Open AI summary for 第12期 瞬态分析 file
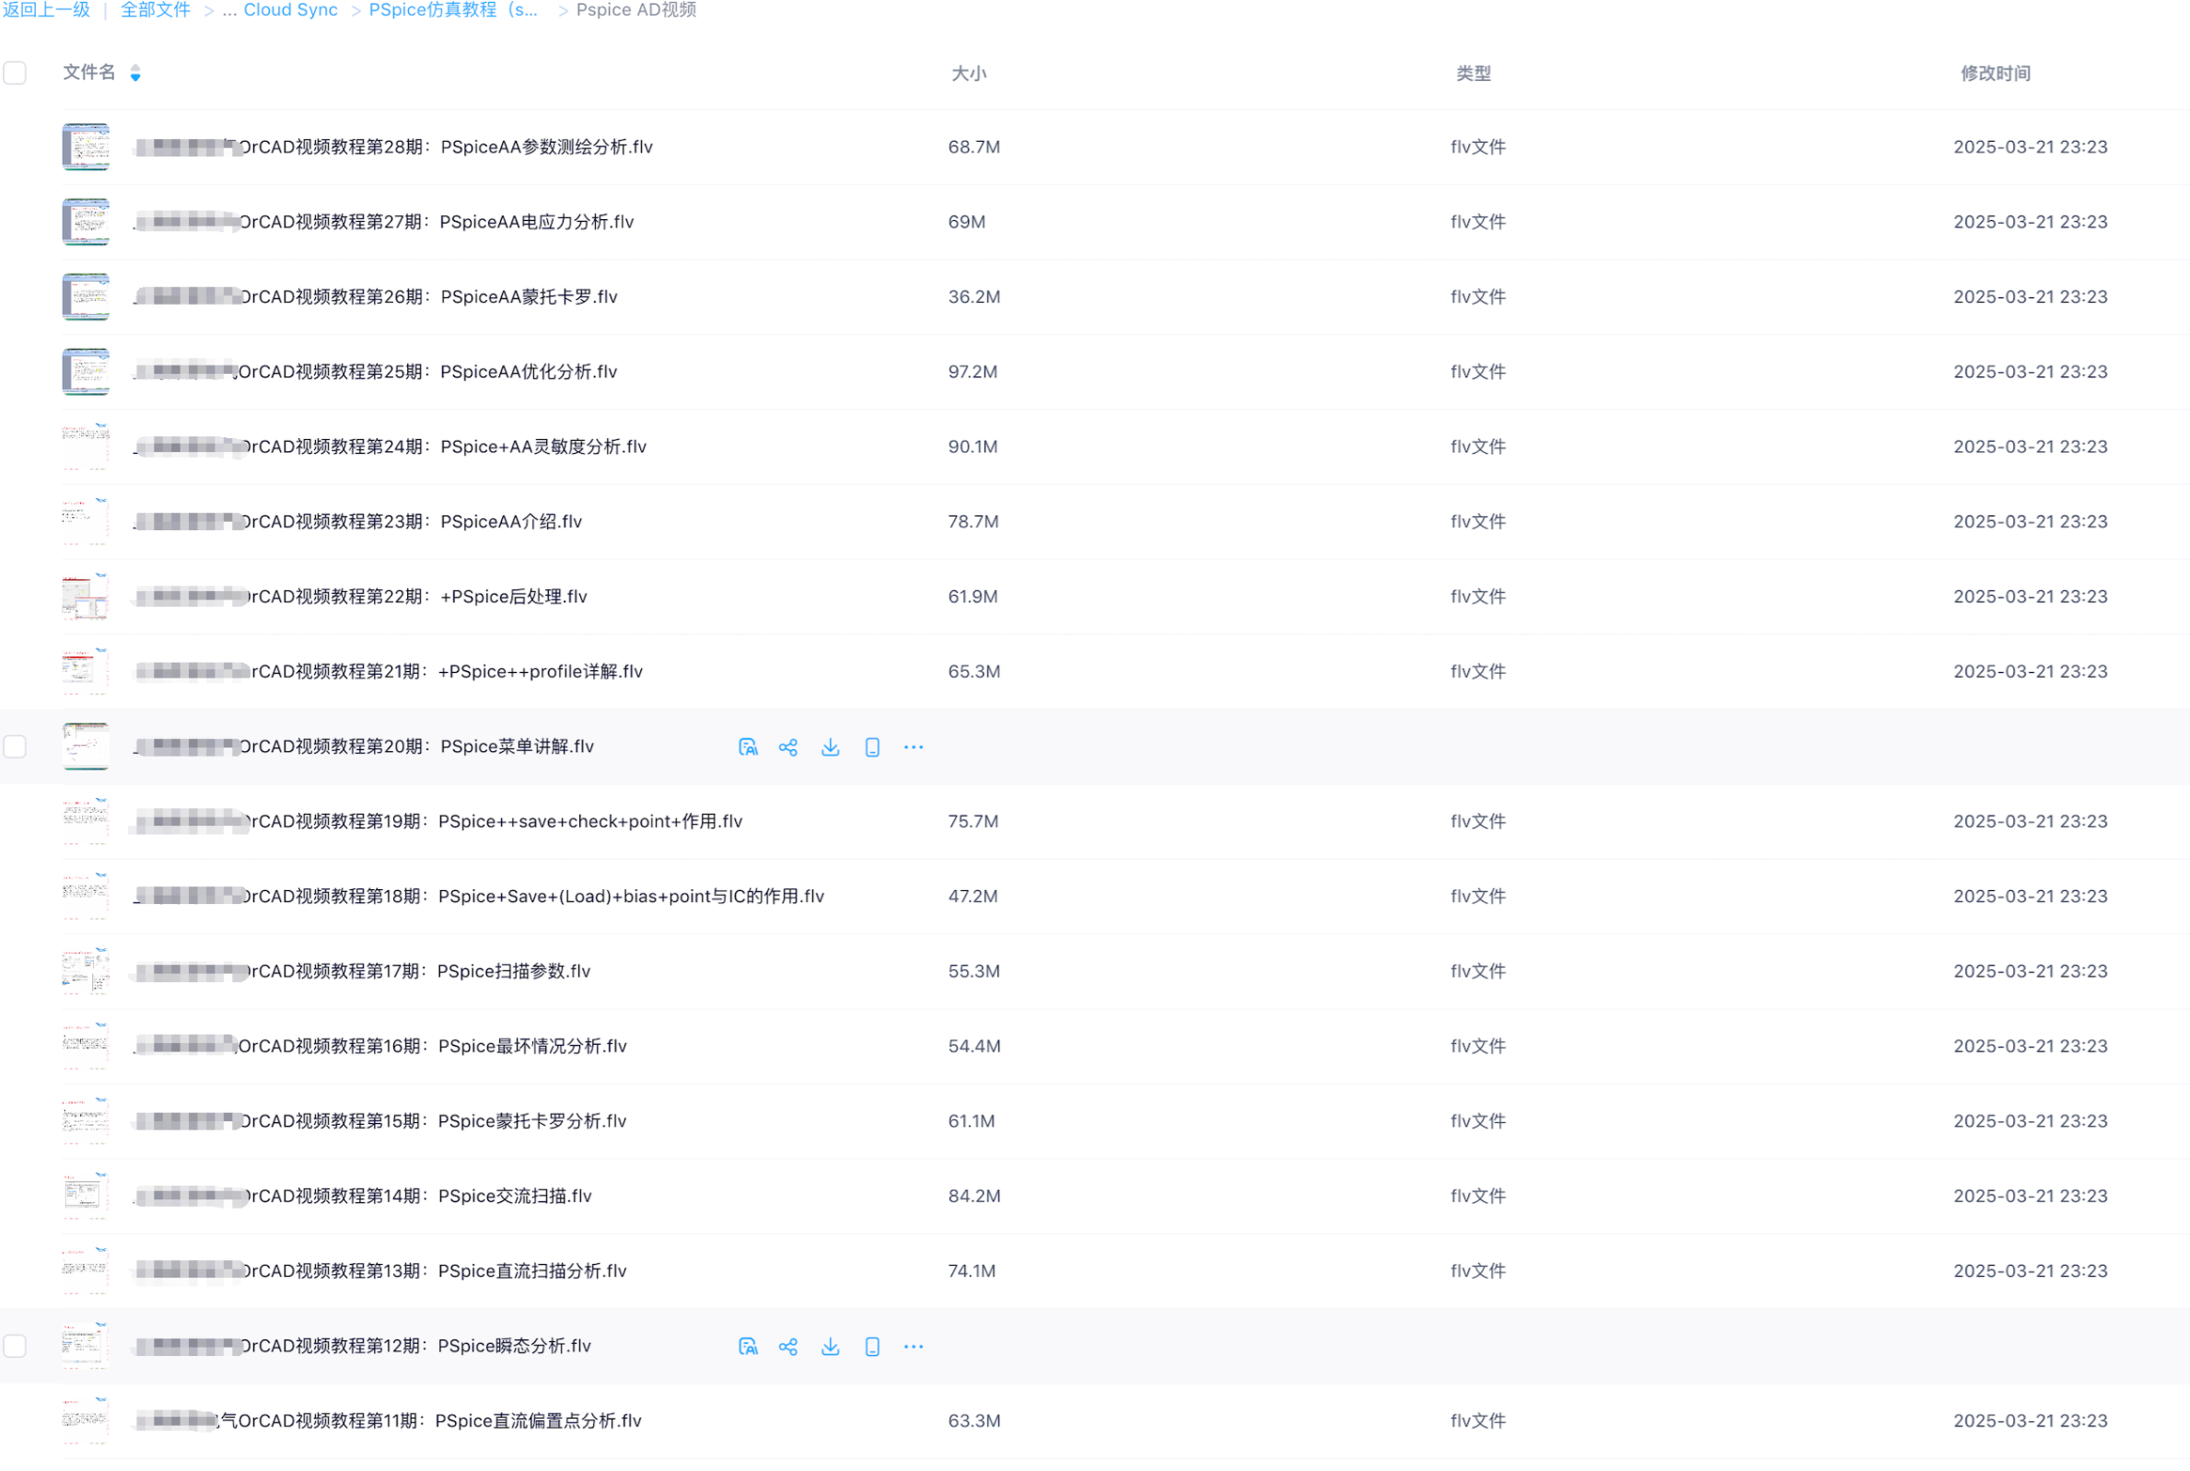 click(x=747, y=1346)
